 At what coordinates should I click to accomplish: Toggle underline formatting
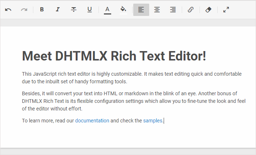click(x=89, y=10)
